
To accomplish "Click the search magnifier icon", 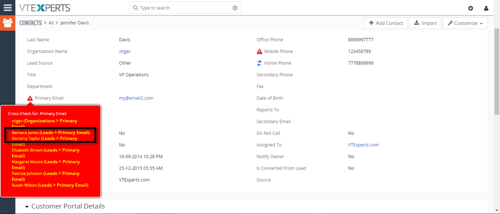I will pyautogui.click(x=135, y=8).
